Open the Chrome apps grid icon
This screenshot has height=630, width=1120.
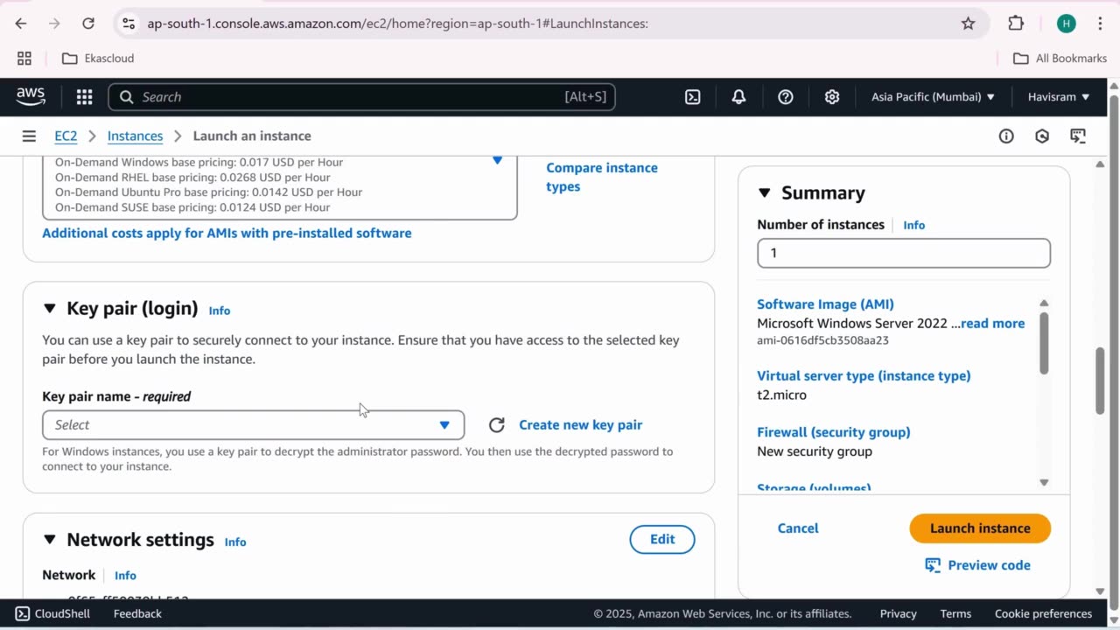pyautogui.click(x=24, y=59)
